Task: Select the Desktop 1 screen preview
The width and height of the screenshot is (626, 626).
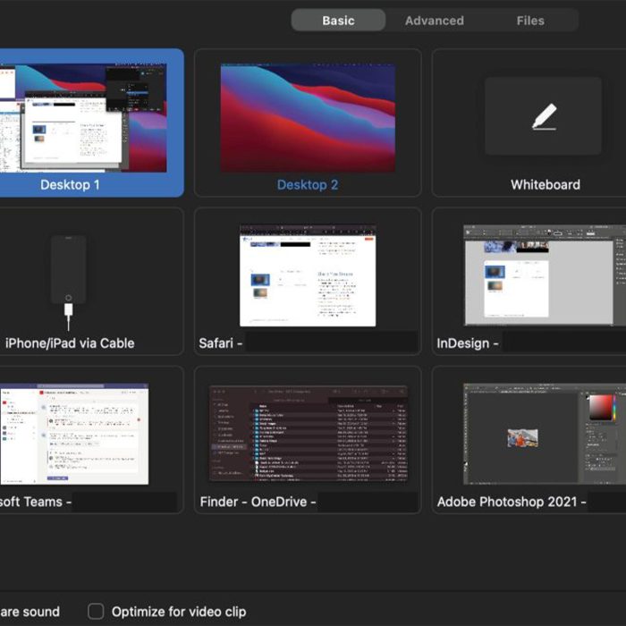Action: coord(83,117)
